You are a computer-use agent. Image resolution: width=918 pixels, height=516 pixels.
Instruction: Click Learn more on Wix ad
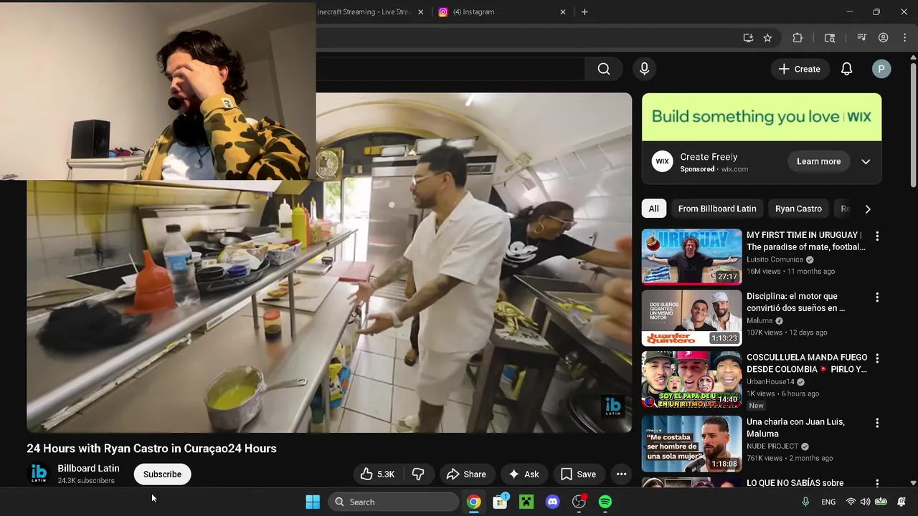pos(818,161)
